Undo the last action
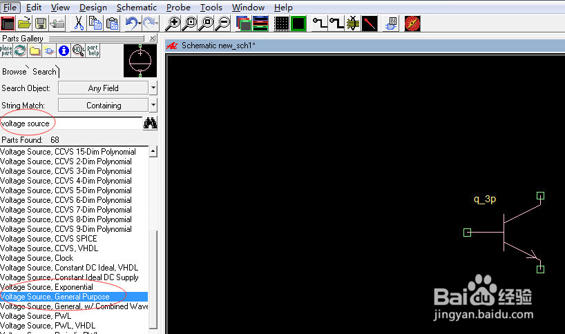 click(x=133, y=23)
